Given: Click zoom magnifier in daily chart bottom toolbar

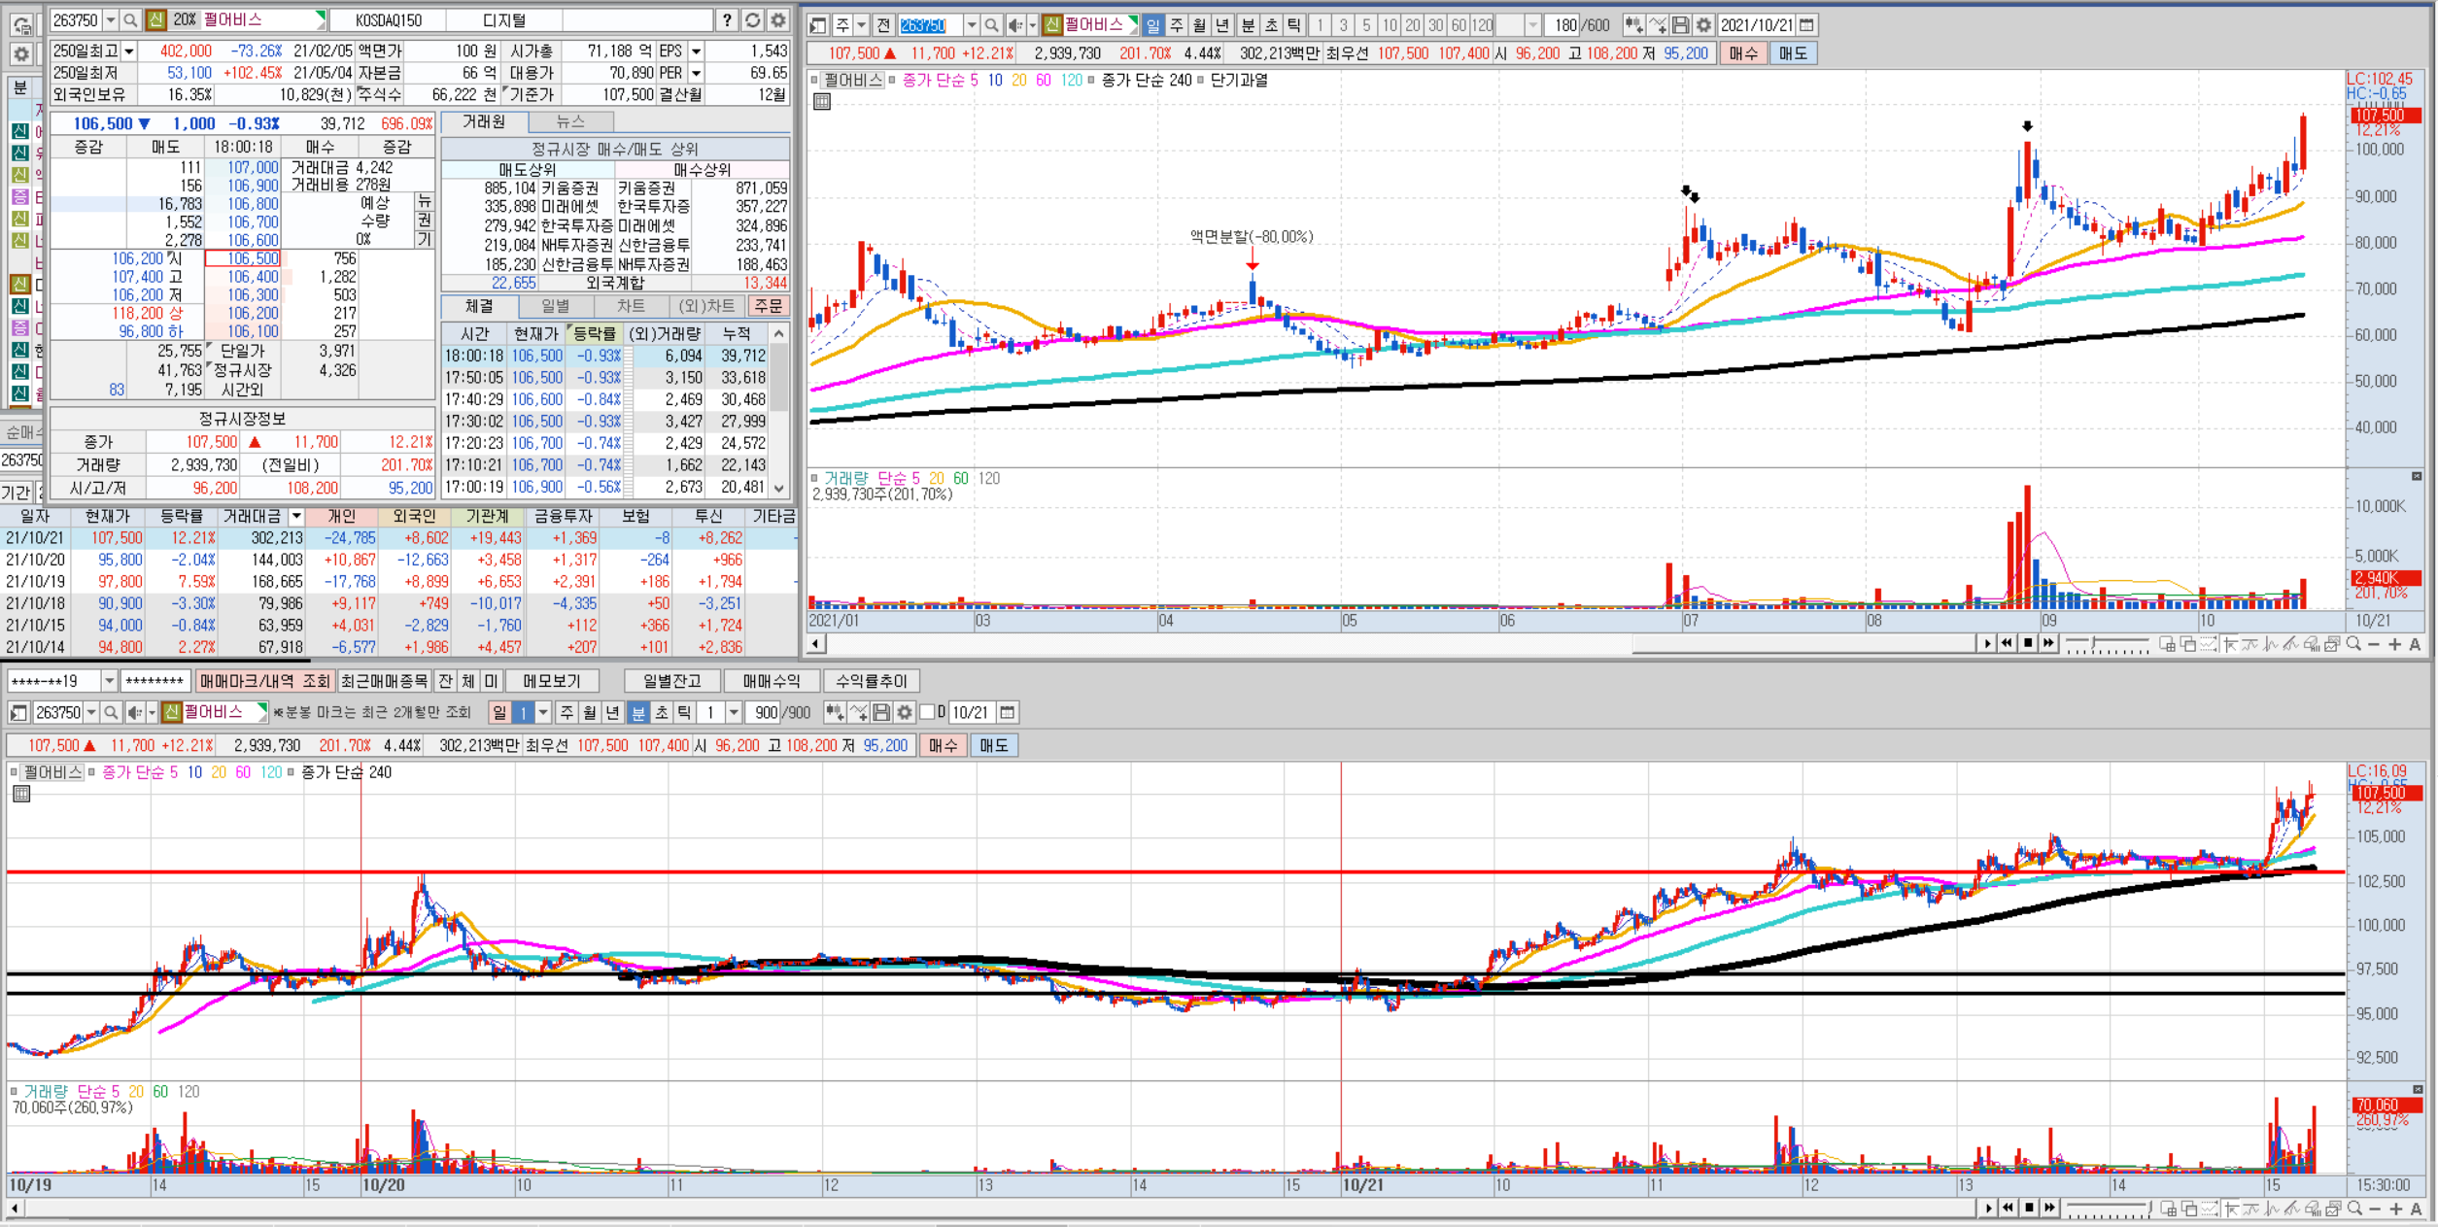Looking at the screenshot, I should click(x=2353, y=644).
